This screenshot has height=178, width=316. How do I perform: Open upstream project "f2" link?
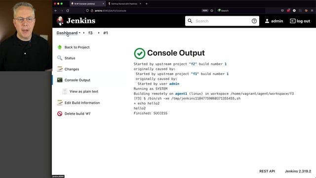pyautogui.click(x=193, y=64)
